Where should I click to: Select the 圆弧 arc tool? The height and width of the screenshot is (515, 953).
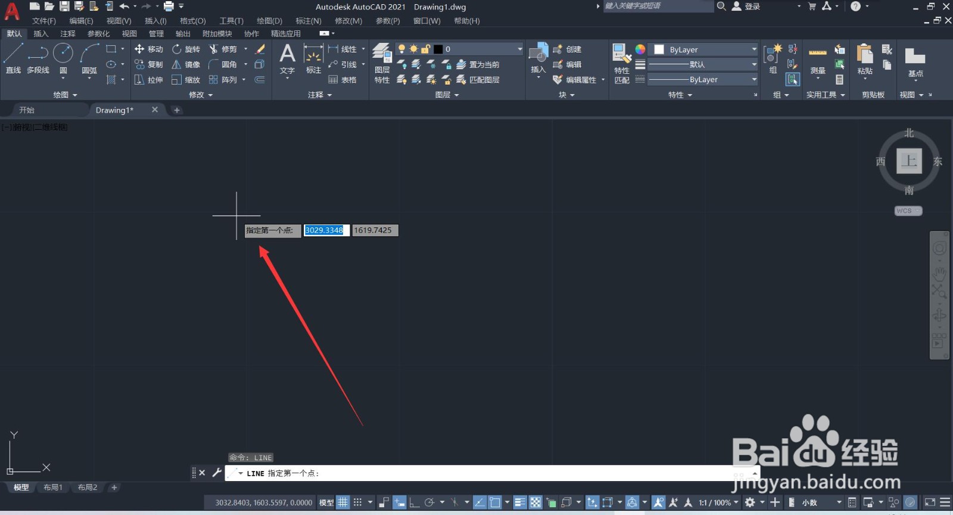[89, 58]
